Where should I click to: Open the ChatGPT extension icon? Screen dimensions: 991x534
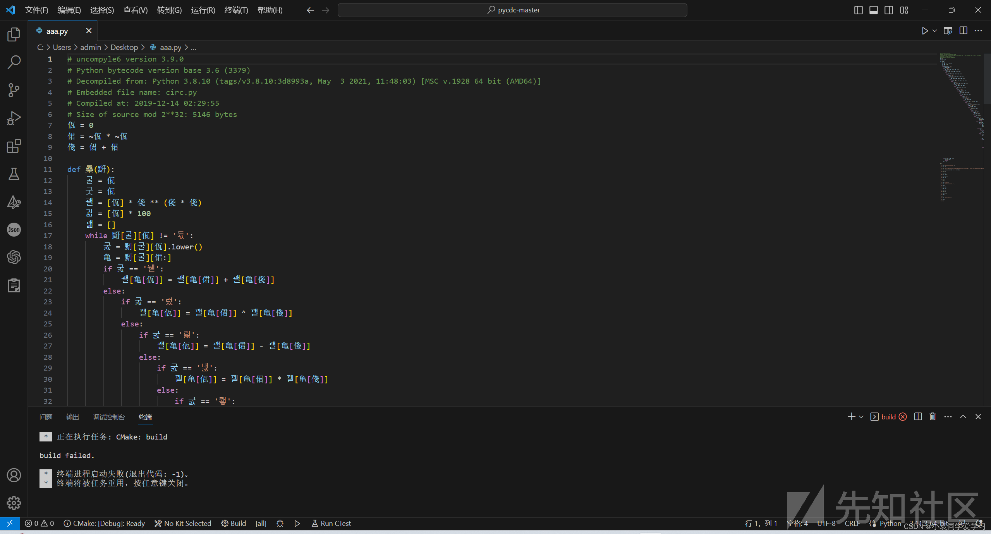[14, 257]
